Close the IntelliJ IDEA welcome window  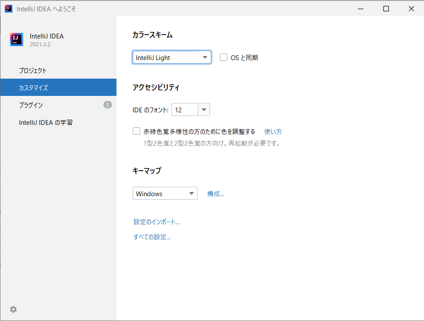[411, 9]
